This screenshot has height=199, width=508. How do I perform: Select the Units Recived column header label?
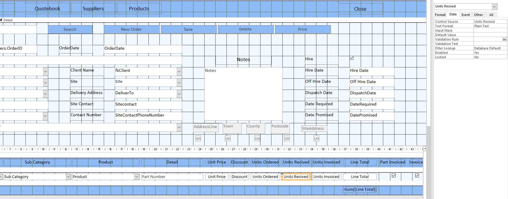pos(296,162)
